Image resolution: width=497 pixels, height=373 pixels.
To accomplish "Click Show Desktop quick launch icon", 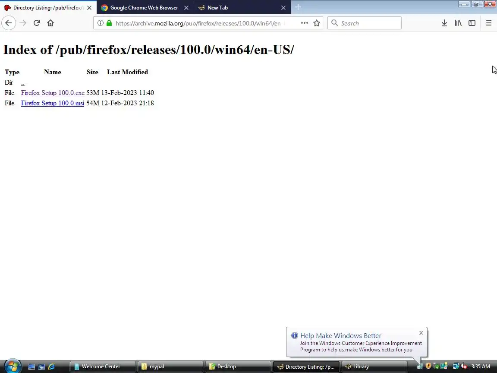I will click(x=31, y=367).
